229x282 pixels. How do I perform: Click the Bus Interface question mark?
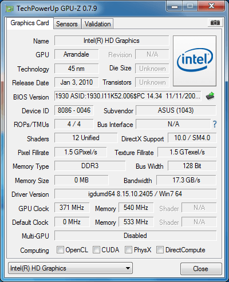pos(215,124)
